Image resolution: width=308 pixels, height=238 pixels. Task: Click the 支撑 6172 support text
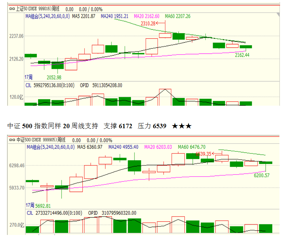click(x=118, y=126)
